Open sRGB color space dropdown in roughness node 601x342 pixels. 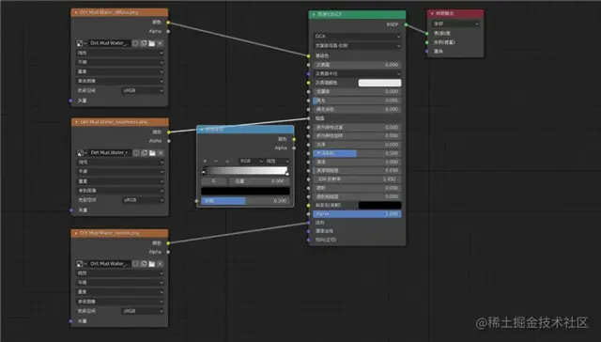[x=143, y=200]
